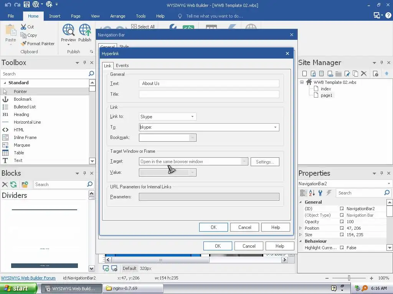Expand the Size property row
Screen dimensions: 393x294
coord(301,235)
